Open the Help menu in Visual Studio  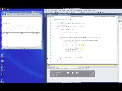[94, 11]
